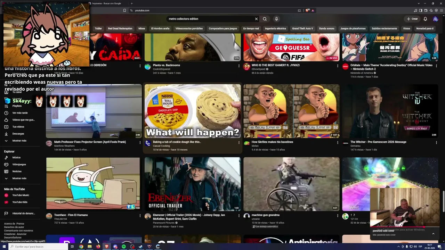
Task: Open Historial de denuncias in sidebar
Action: click(x=20, y=214)
